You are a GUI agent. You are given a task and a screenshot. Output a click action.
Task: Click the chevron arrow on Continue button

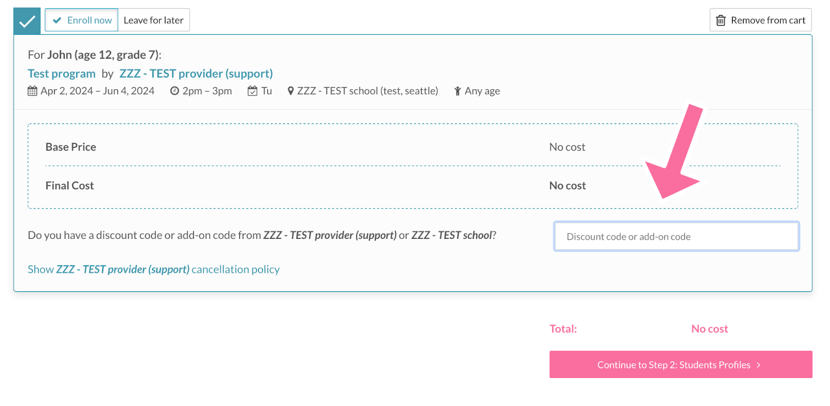(x=758, y=364)
